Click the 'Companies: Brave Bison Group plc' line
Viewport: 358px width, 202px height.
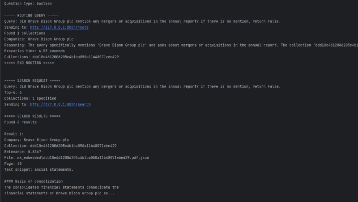(x=39, y=39)
